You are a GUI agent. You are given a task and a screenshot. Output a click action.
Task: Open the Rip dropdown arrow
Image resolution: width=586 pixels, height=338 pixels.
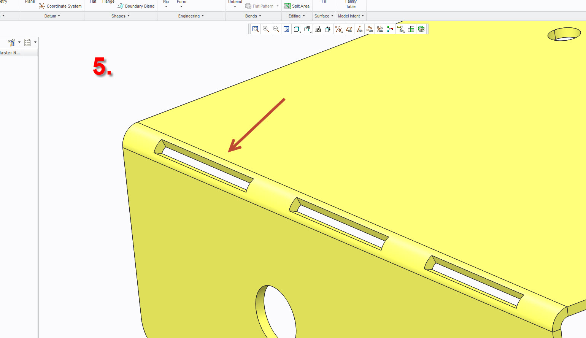166,6
